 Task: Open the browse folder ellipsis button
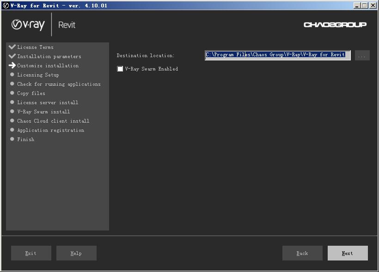362,55
